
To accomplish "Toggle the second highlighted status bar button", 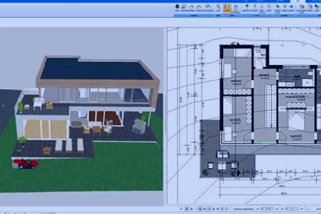I will (200, 209).
